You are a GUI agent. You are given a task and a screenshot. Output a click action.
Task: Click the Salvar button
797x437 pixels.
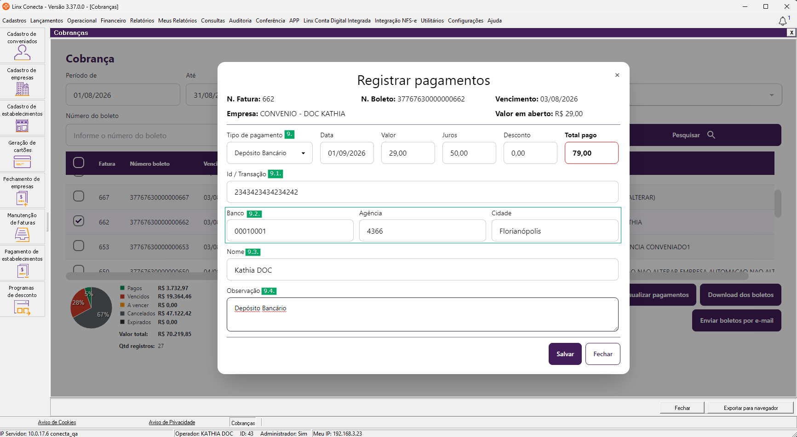(x=565, y=354)
